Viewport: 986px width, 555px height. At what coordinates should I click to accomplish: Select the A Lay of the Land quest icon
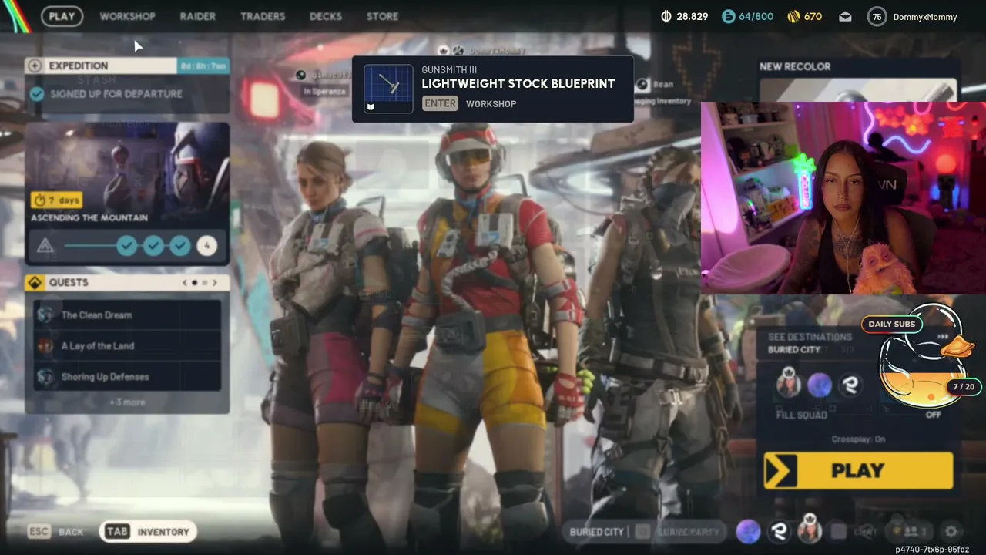pyautogui.click(x=46, y=346)
